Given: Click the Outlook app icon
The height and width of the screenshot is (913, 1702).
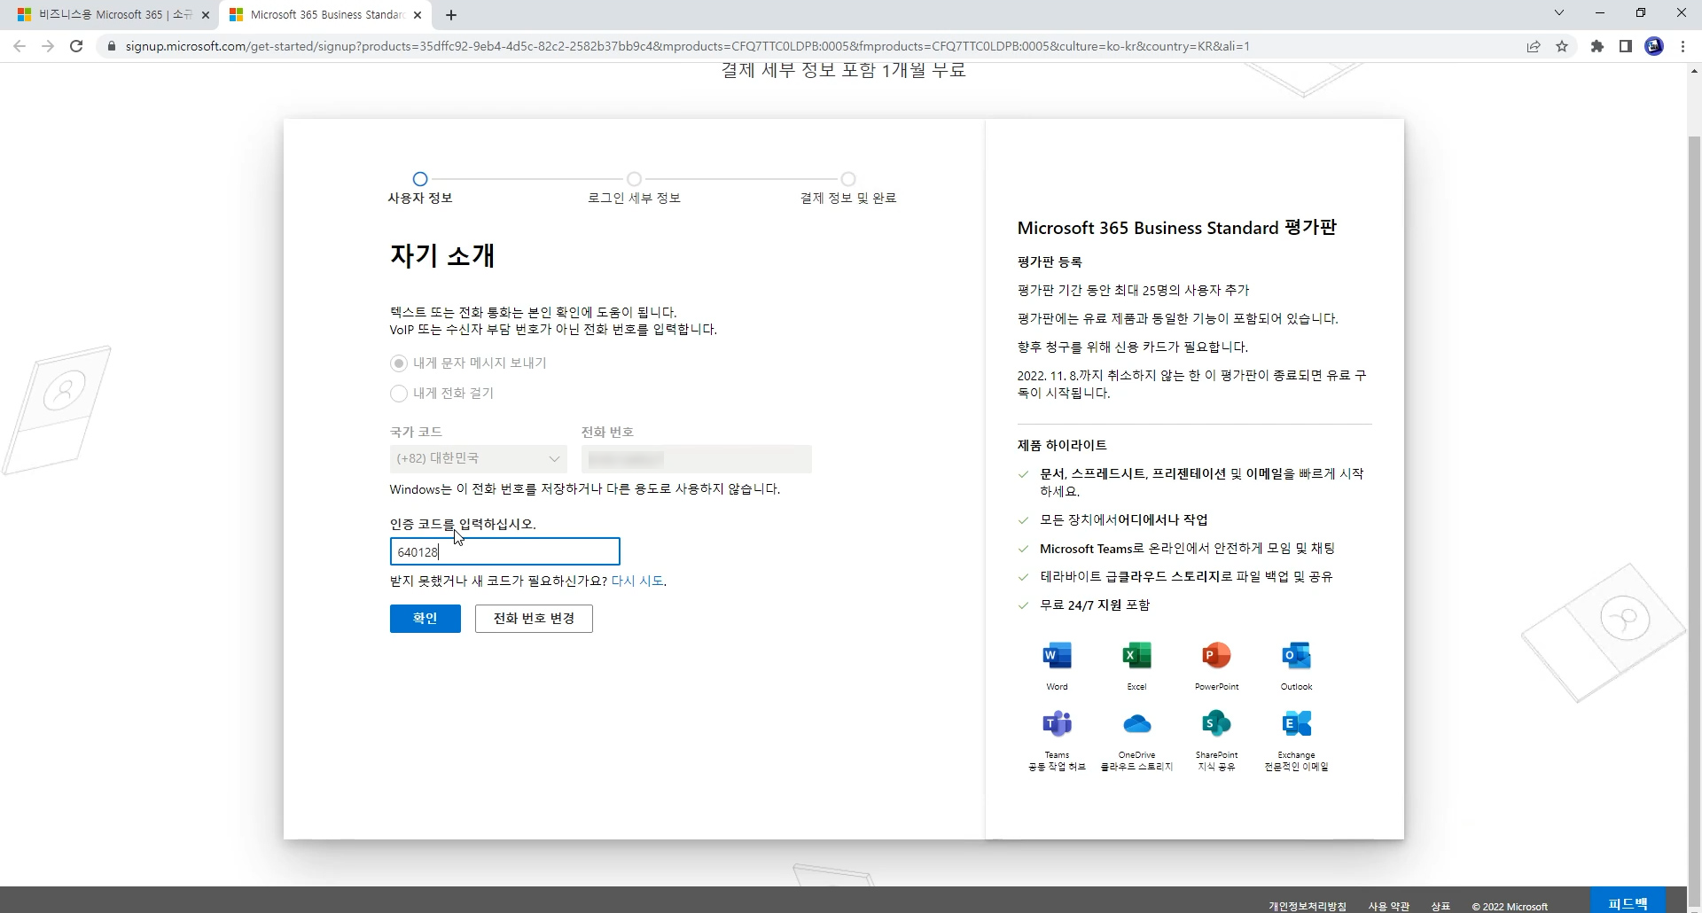Looking at the screenshot, I should [x=1296, y=655].
